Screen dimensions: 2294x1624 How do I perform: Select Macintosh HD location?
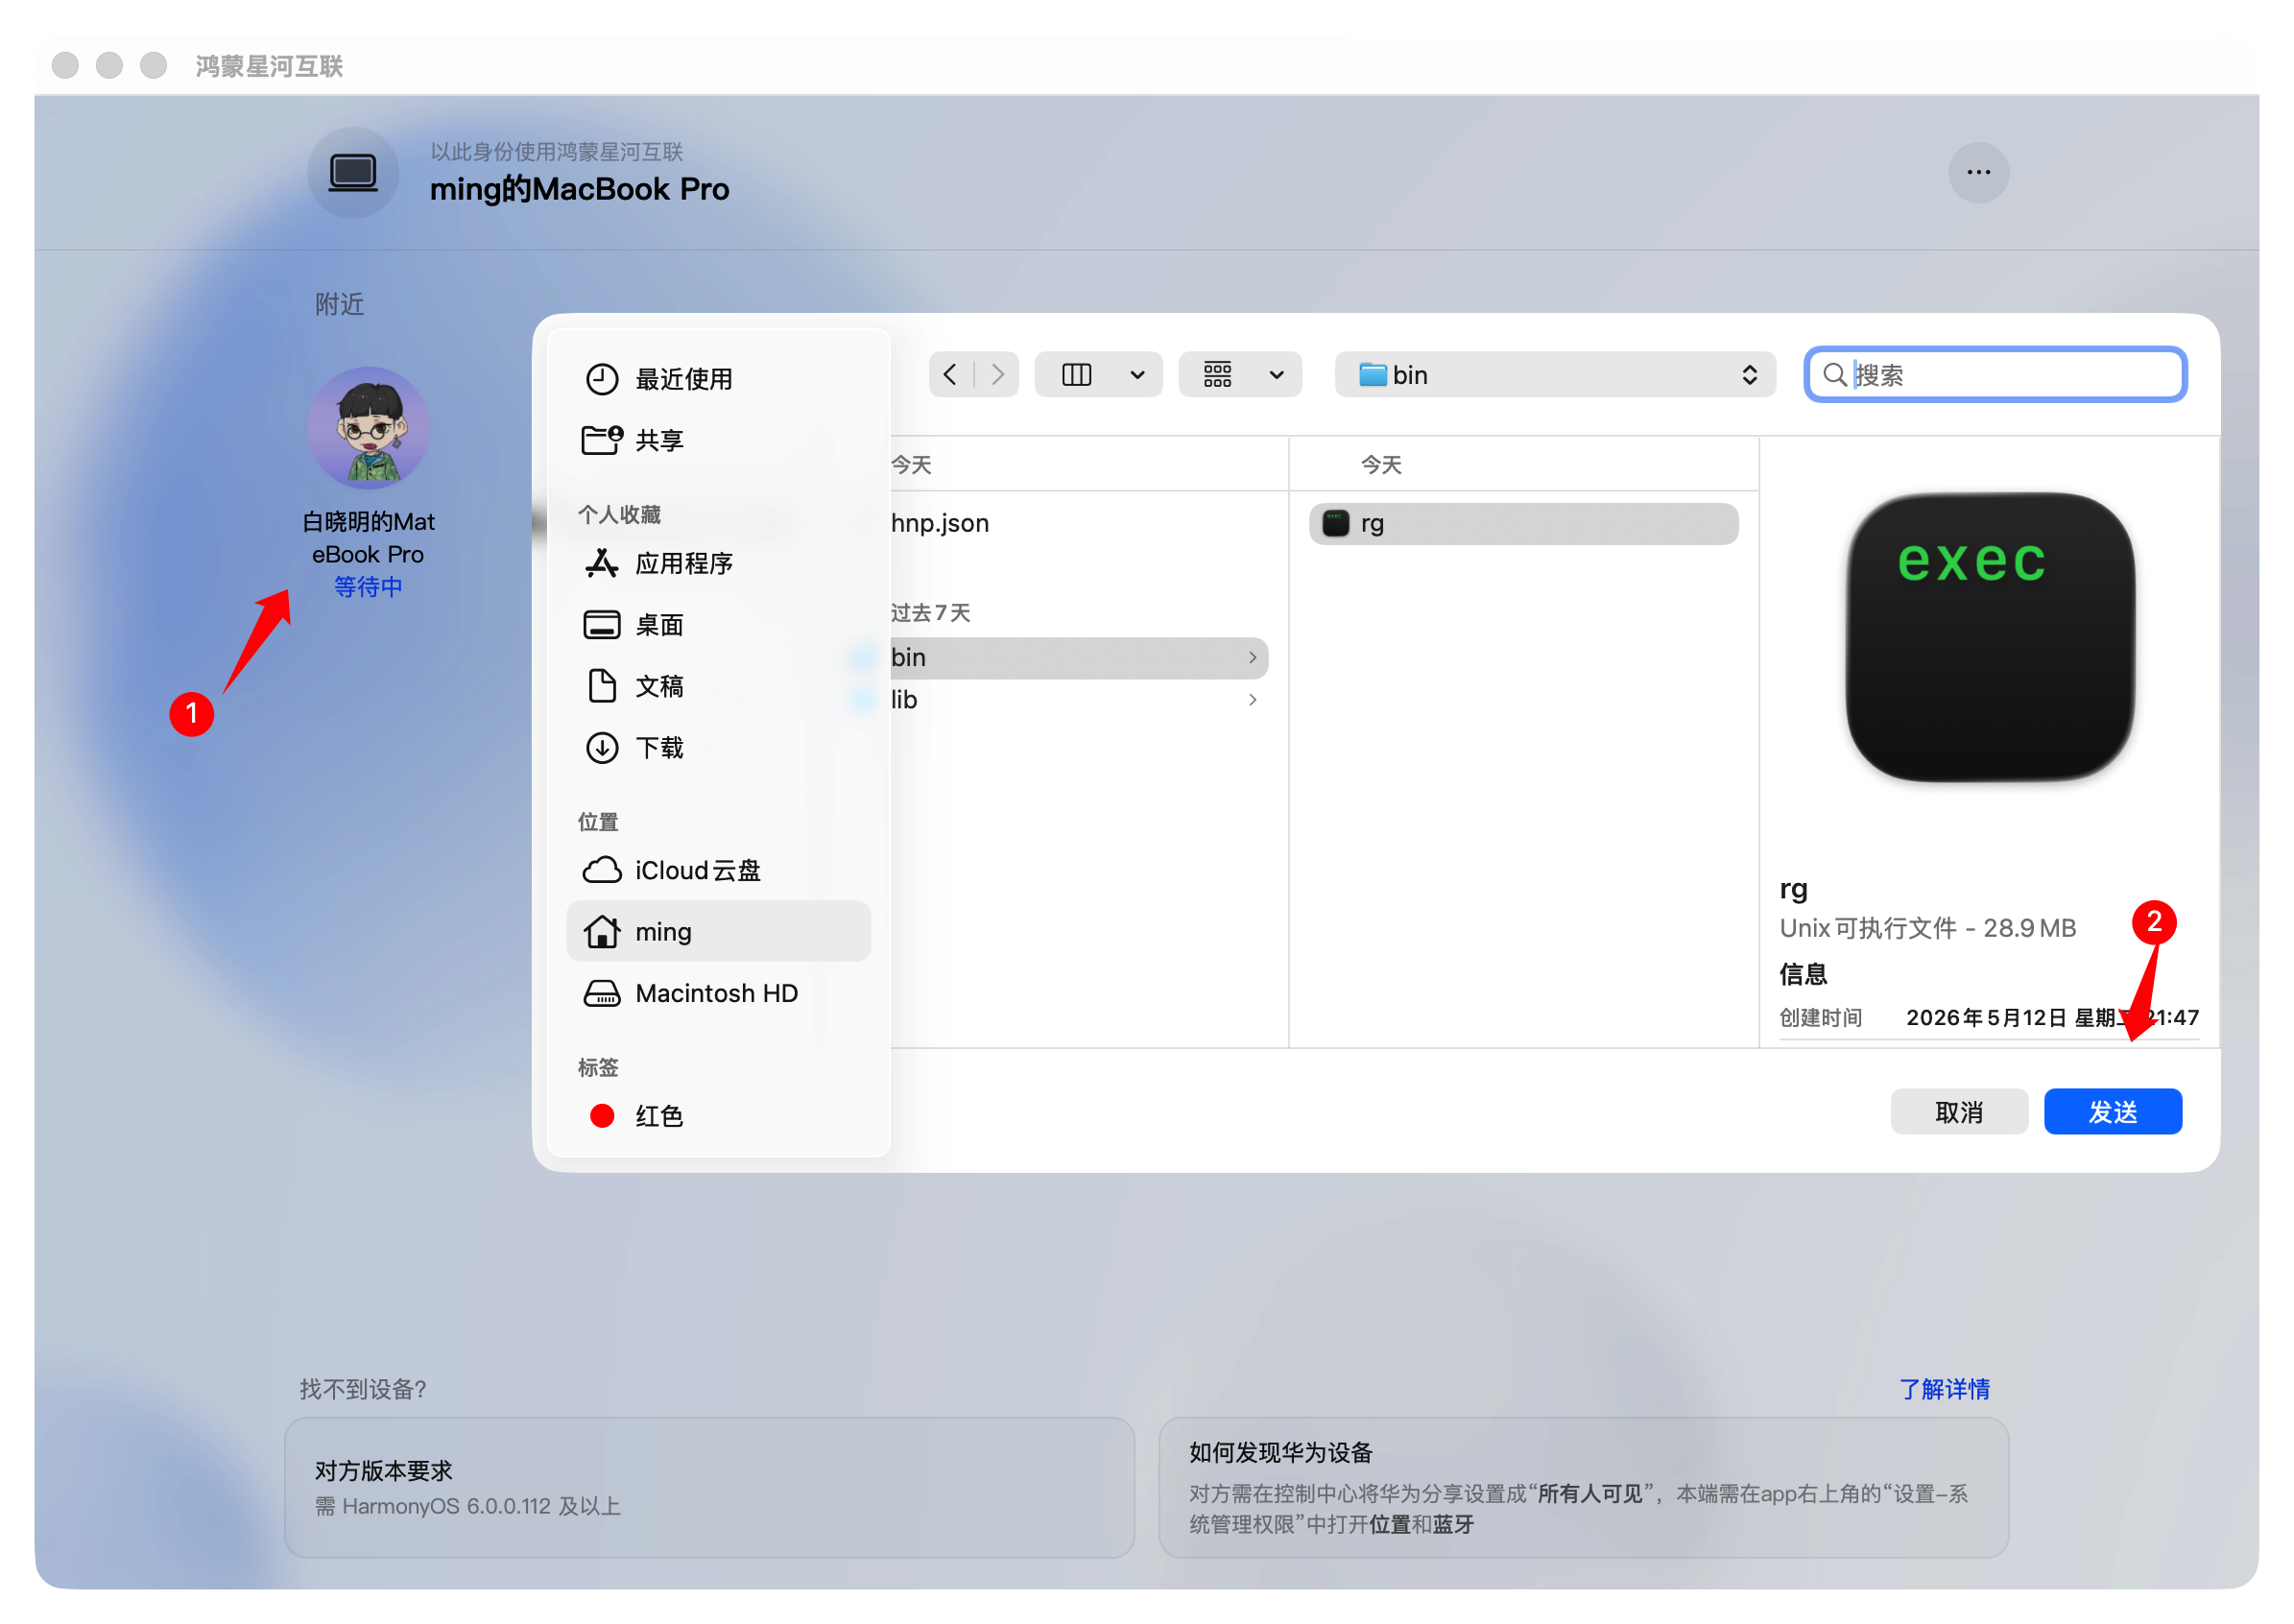point(718,993)
